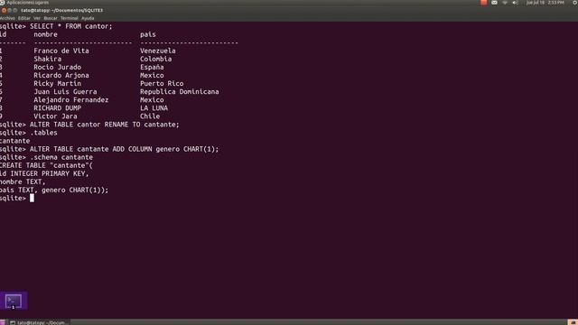Click the '.schema cantante' command line

coord(61,157)
